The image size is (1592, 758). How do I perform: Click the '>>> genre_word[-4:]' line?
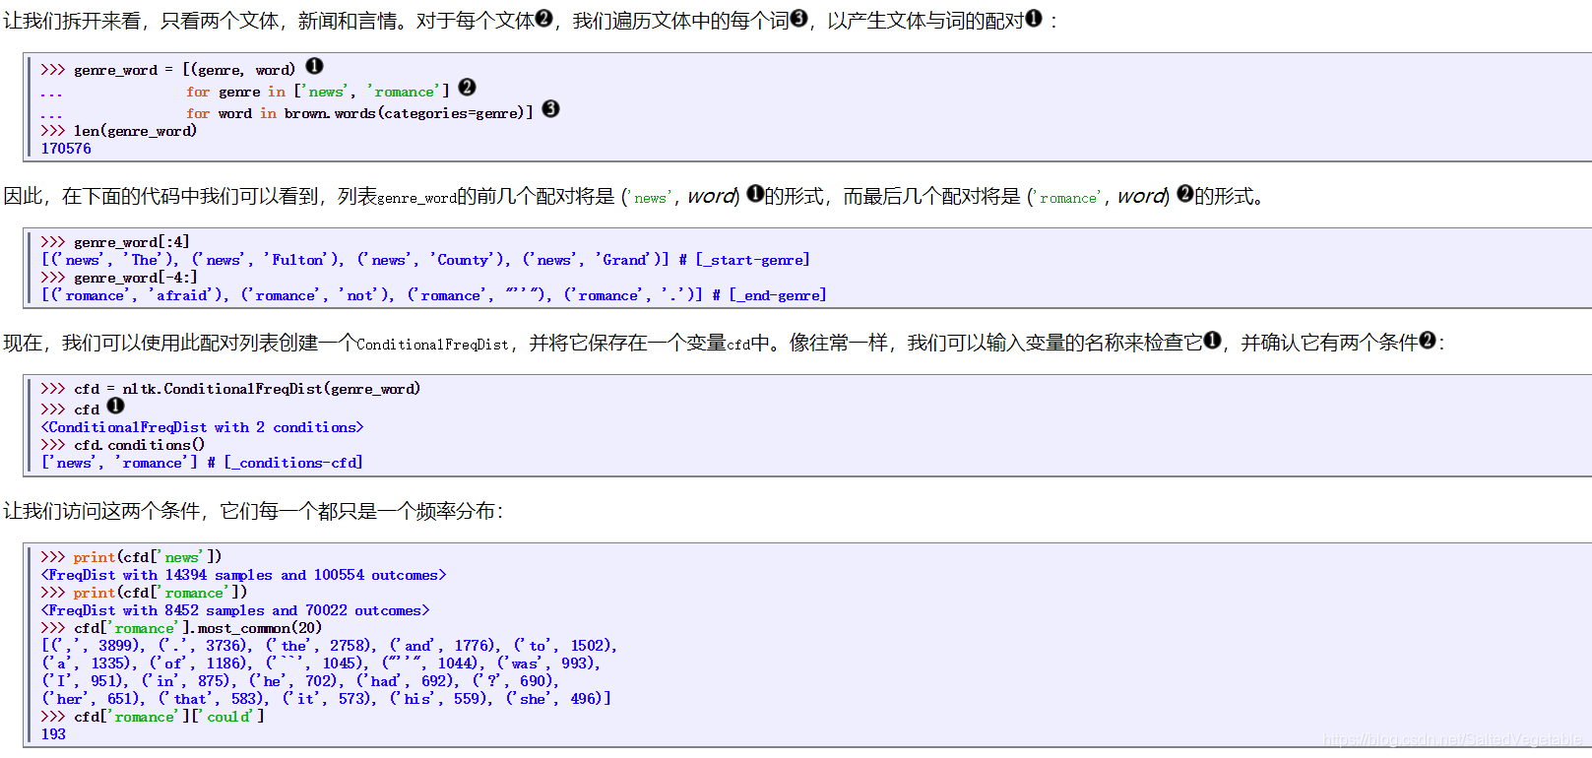[119, 278]
